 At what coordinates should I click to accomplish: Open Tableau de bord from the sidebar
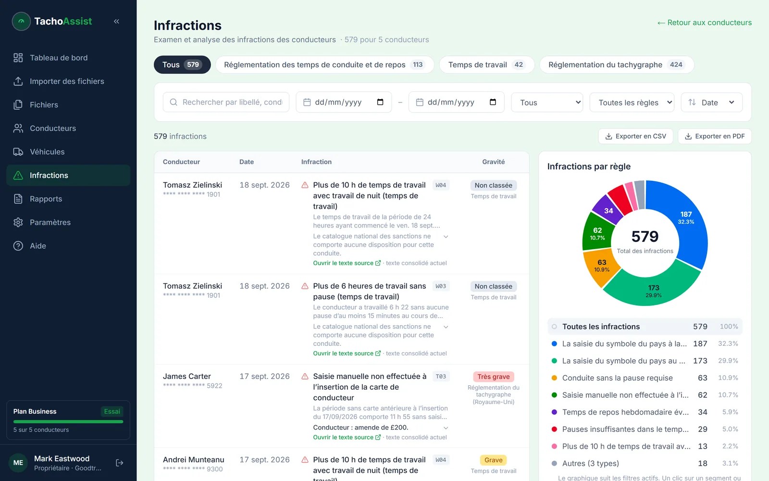click(68, 58)
